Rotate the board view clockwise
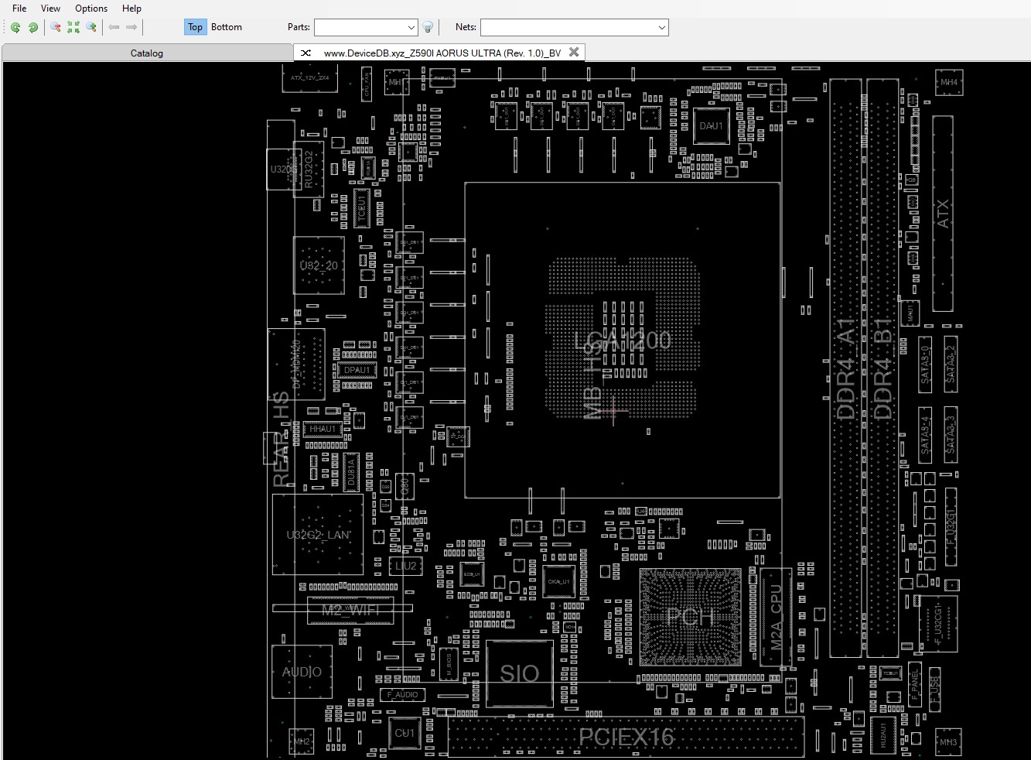 tap(33, 27)
